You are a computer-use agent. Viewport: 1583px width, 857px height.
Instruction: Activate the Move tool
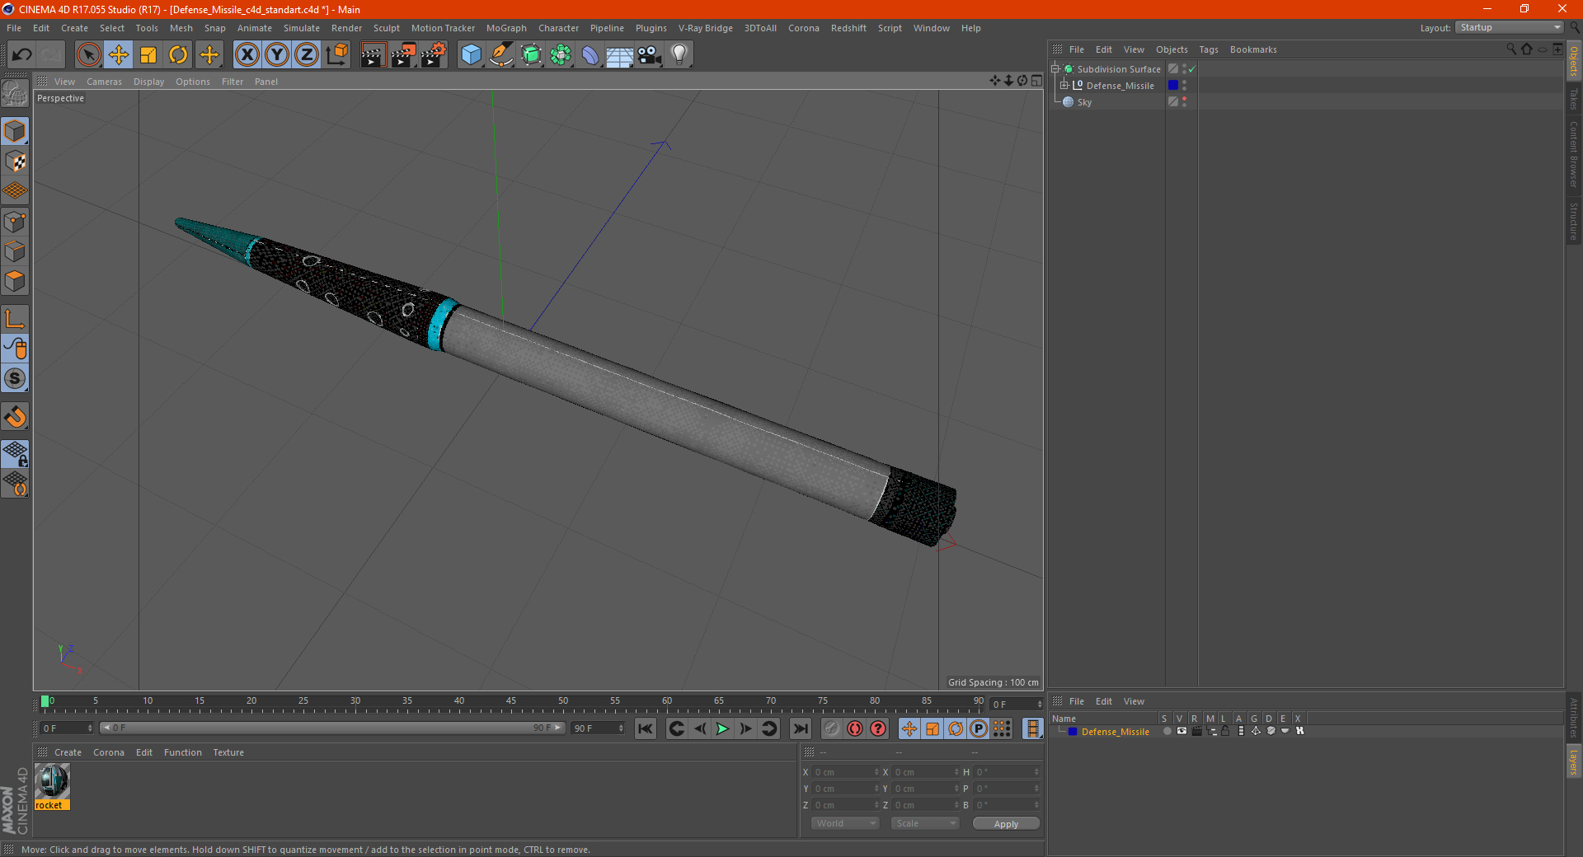coord(119,55)
